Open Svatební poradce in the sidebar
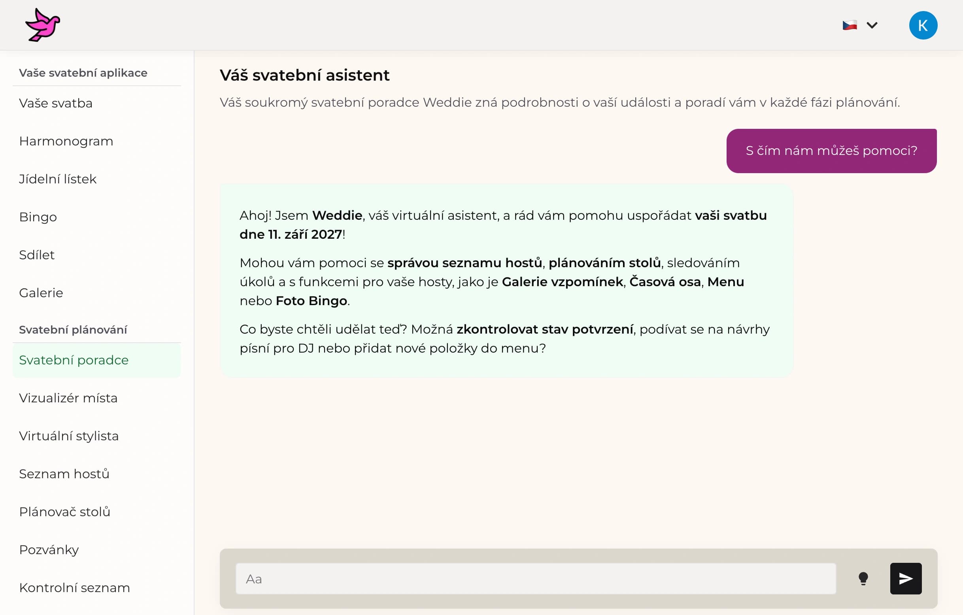 coord(74,360)
